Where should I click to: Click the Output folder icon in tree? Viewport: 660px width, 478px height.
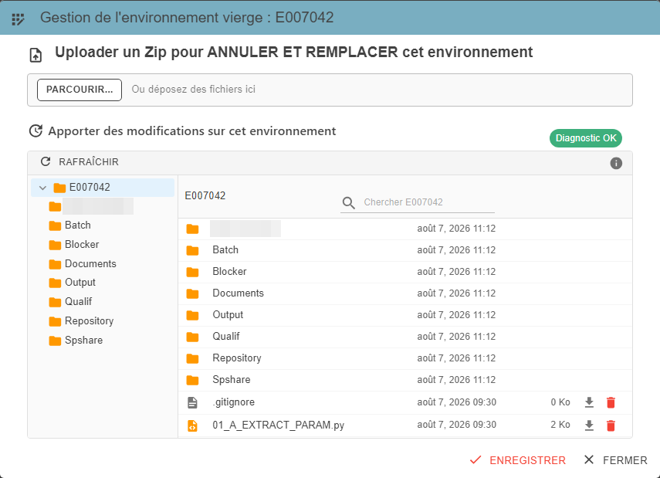tap(55, 283)
